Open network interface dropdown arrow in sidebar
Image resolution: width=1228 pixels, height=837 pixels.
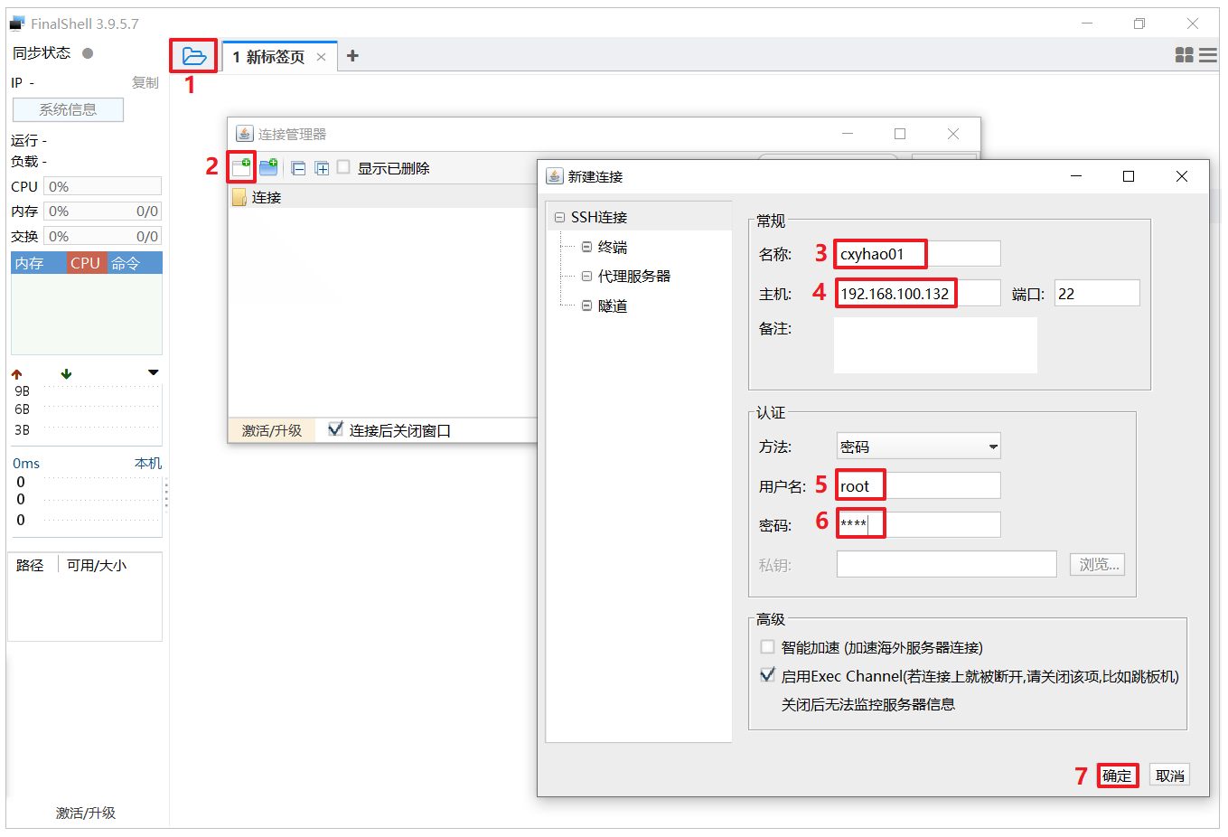154,372
